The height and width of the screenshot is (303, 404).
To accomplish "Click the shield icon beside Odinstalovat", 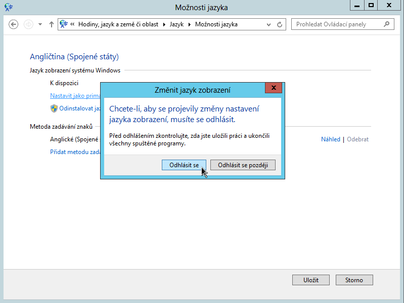I will tap(54, 108).
